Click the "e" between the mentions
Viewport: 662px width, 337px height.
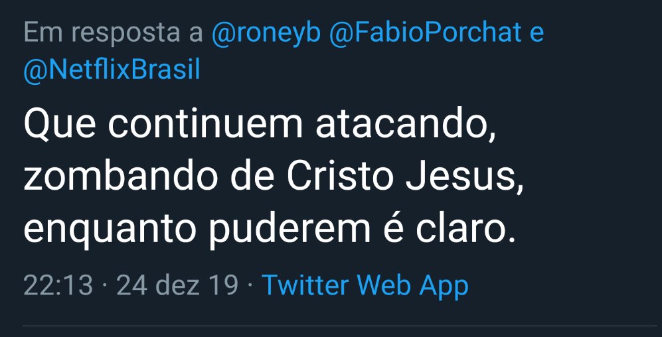(x=537, y=33)
